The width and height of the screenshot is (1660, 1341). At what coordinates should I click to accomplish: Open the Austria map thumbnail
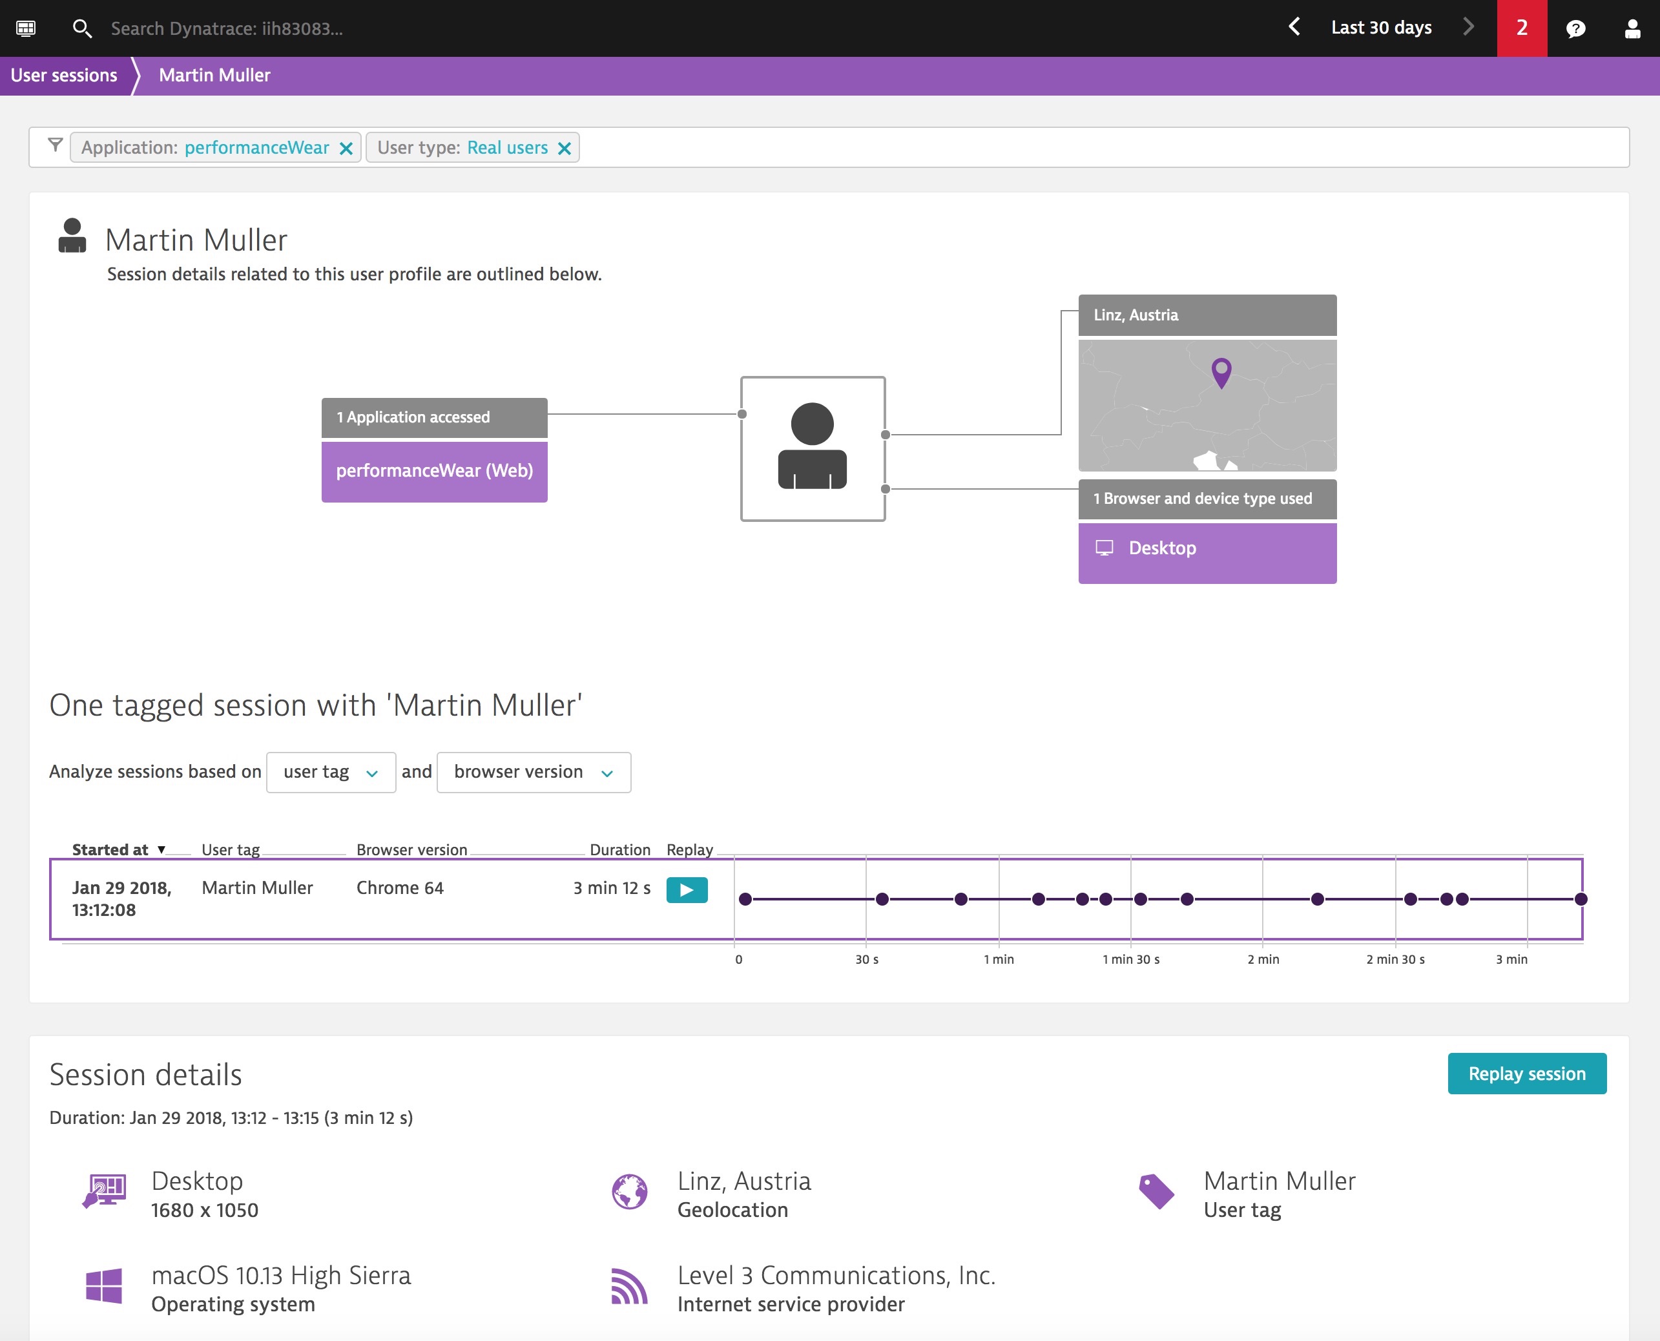(x=1207, y=406)
